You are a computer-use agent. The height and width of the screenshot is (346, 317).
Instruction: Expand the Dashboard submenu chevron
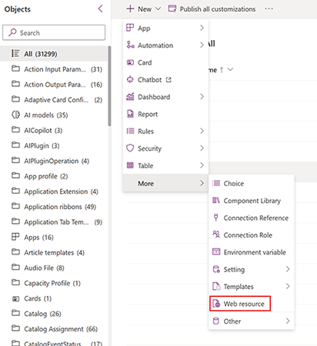pos(202,96)
